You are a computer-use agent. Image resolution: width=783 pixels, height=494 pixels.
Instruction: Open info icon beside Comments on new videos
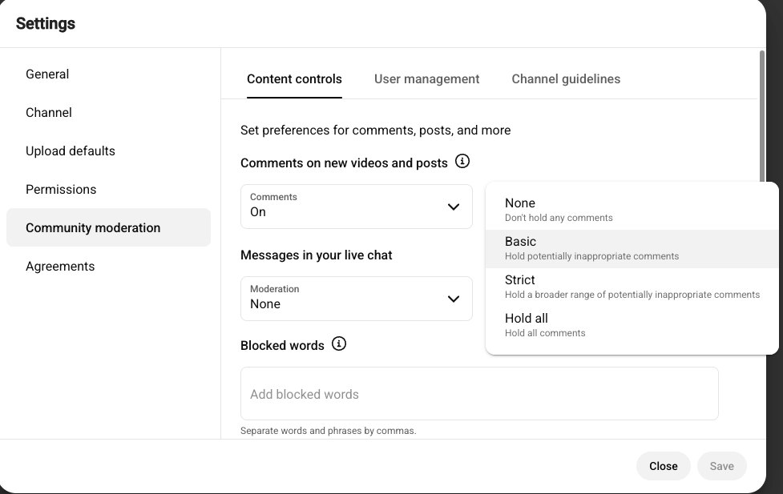point(462,162)
